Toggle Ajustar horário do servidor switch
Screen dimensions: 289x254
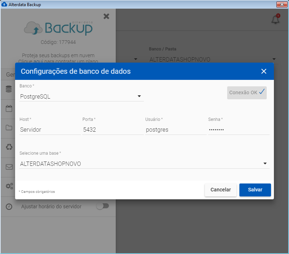102,206
